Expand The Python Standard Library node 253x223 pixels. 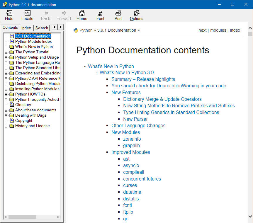point(6,68)
